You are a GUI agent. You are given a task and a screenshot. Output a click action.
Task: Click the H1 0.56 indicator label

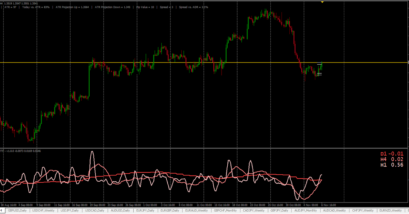coord(392,165)
